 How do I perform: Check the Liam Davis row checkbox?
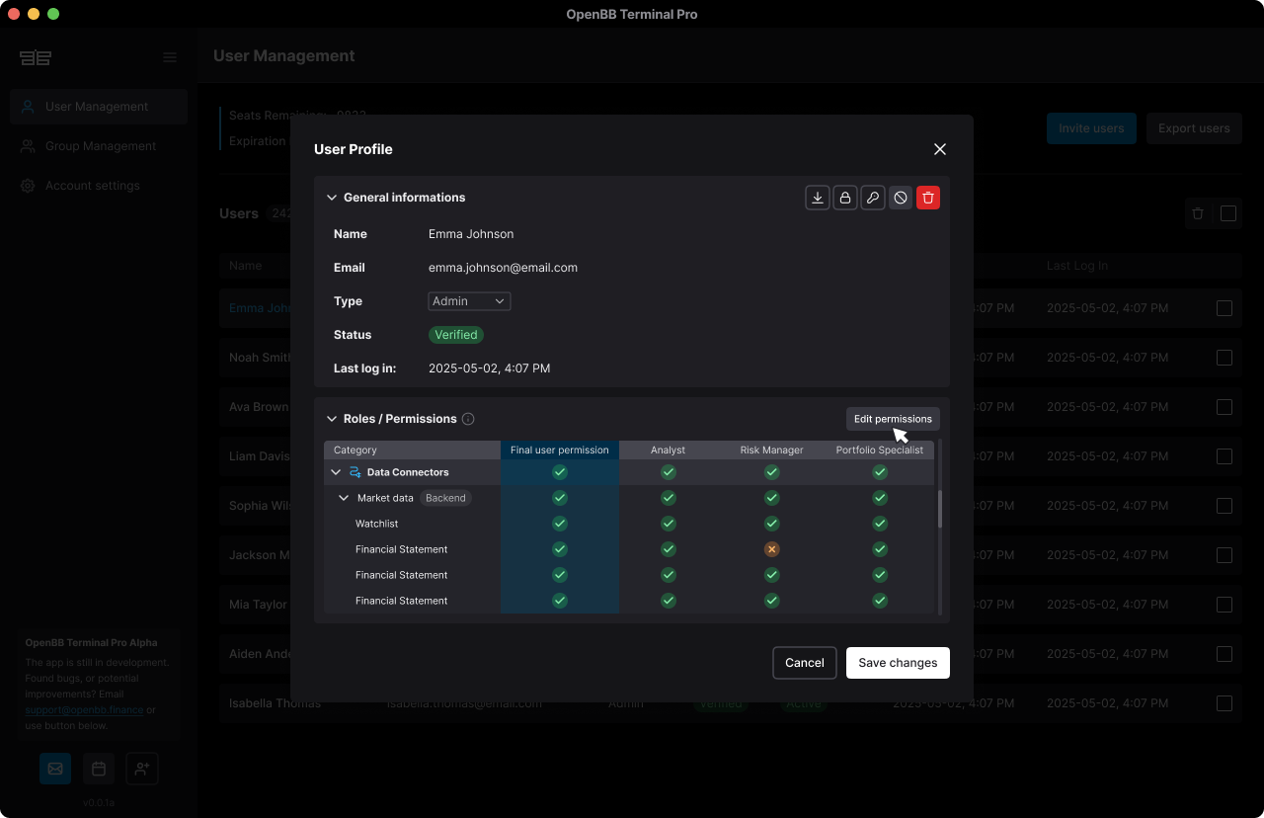1224,456
